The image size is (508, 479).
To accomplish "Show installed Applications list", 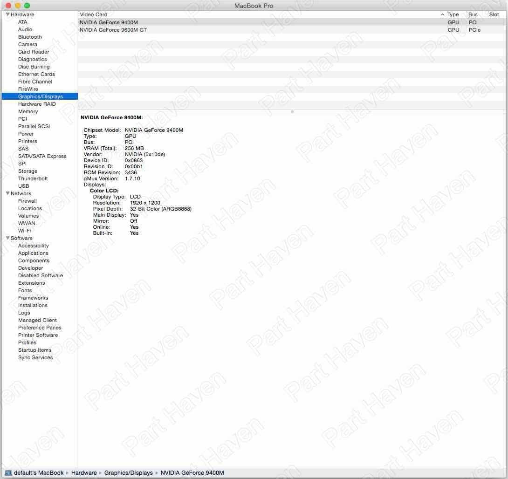I will coord(33,253).
